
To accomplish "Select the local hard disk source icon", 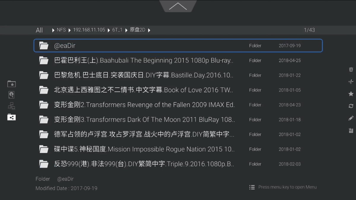I will (x=11, y=95).
